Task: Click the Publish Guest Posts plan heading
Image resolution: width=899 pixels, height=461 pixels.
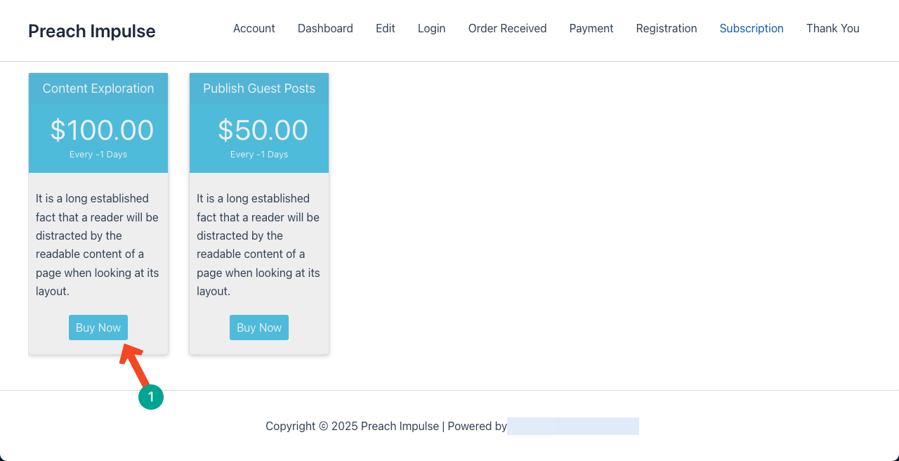Action: pyautogui.click(x=259, y=89)
